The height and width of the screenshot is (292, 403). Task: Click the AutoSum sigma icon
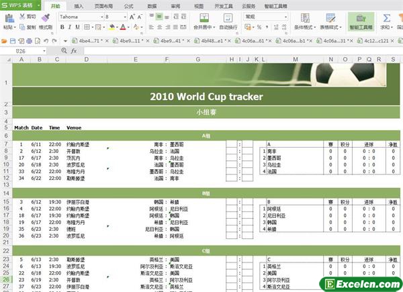pos(387,18)
